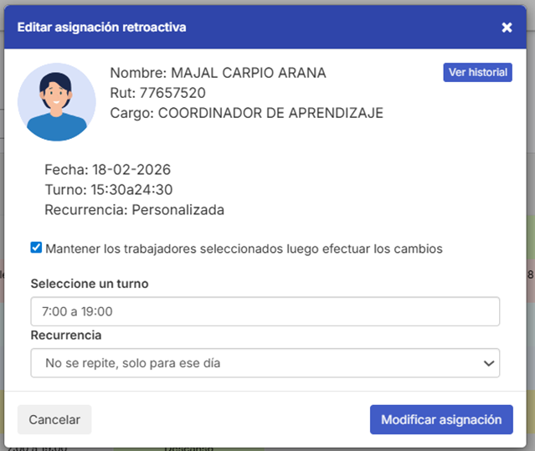Click the Editar asignación retroactiva title
535x451 pixels.
pyautogui.click(x=101, y=28)
